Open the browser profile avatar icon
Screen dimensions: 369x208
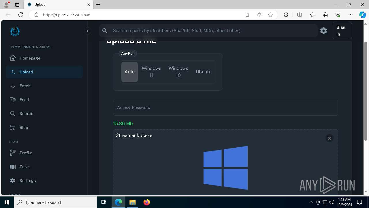pyautogui.click(x=6, y=5)
